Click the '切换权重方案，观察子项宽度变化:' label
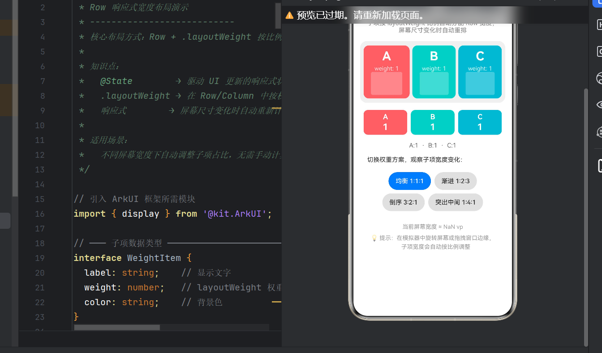This screenshot has height=353, width=602. [x=415, y=160]
